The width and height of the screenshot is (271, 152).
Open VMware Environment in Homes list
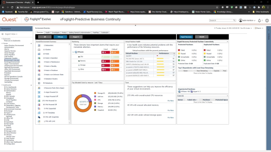(x=11, y=80)
